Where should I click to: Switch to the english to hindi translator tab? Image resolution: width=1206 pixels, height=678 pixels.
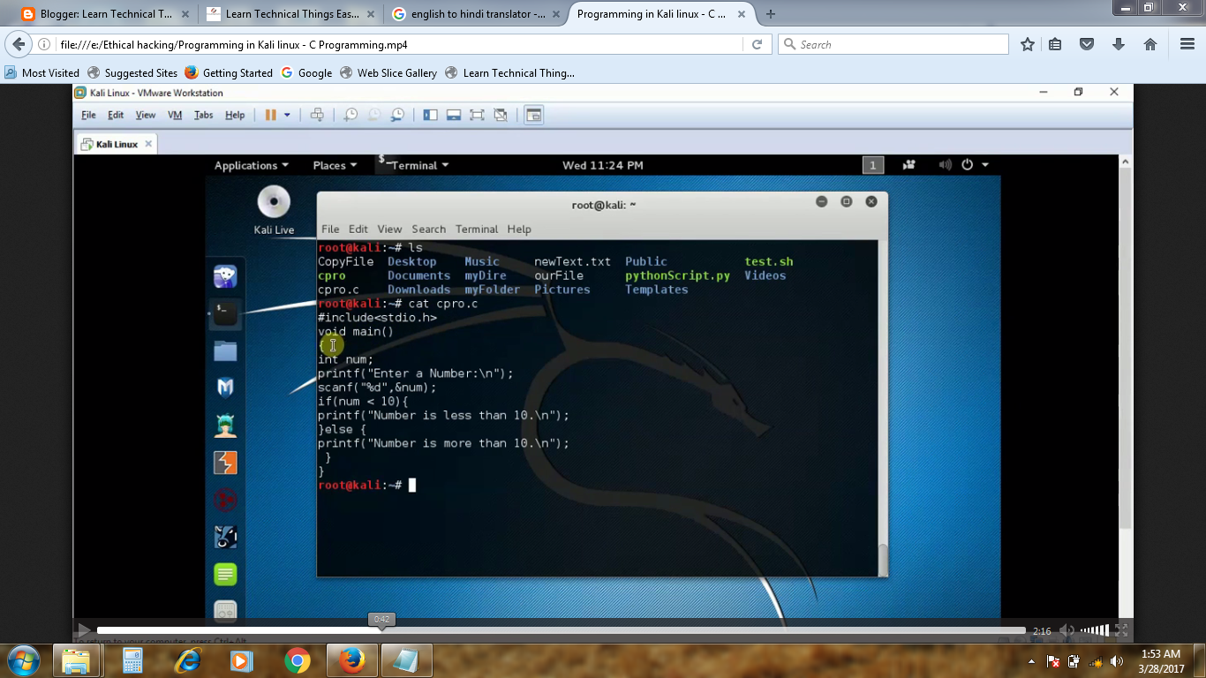pyautogui.click(x=476, y=14)
